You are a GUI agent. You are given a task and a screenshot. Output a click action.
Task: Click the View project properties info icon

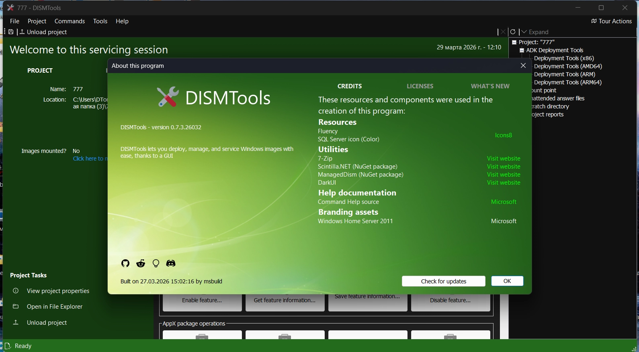(16, 291)
